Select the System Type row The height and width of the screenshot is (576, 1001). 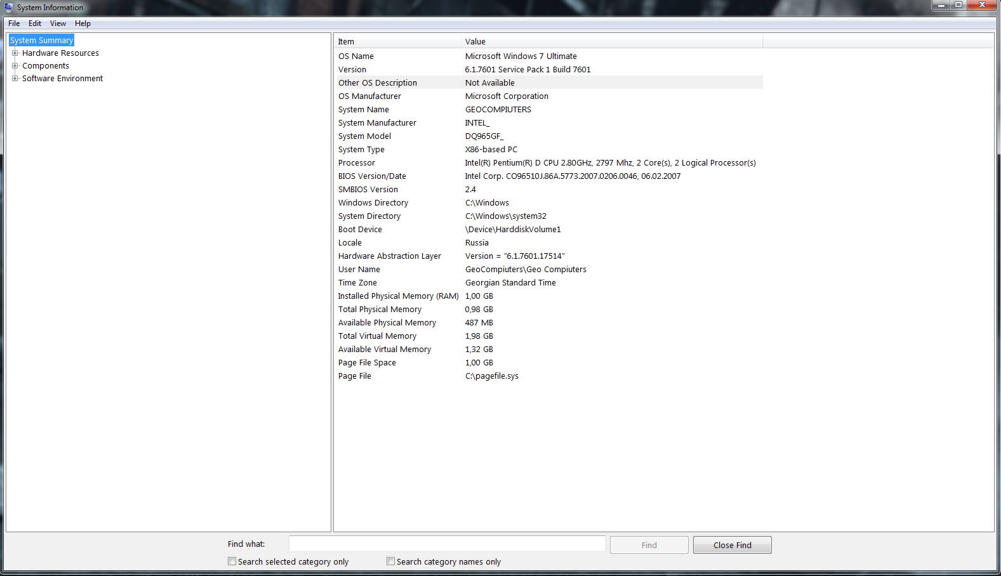pyautogui.click(x=548, y=150)
